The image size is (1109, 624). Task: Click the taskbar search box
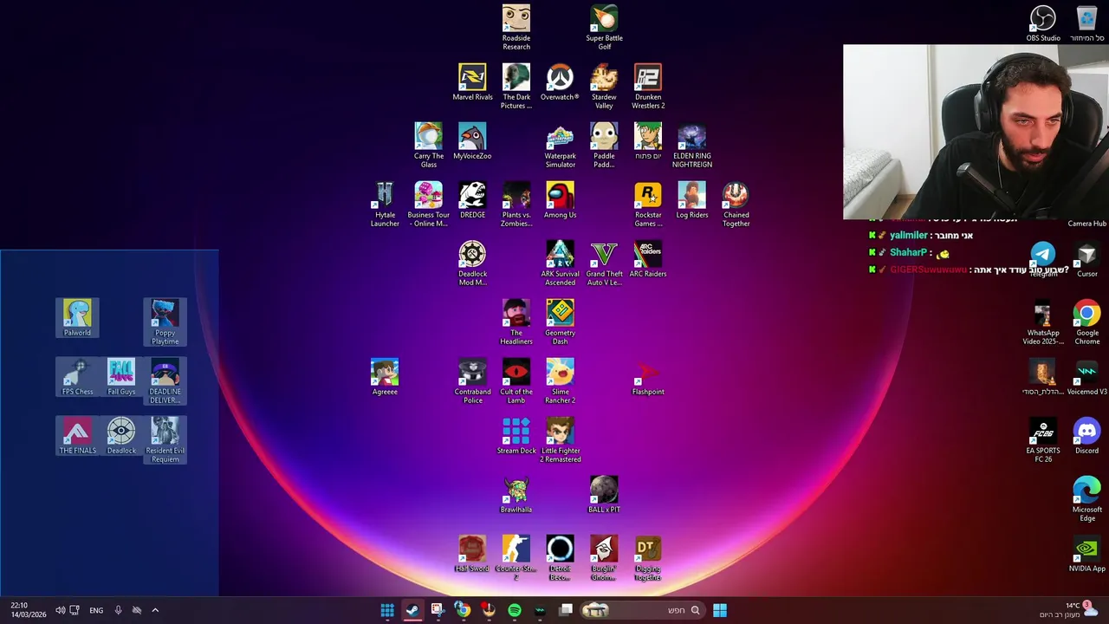point(641,610)
